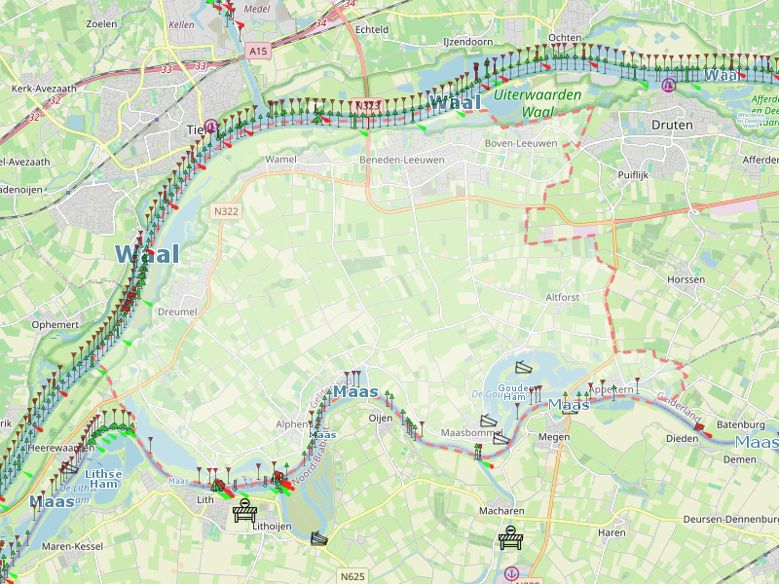Screen dimensions: 779x584
Task: Click the A15 motorway shield
Action: (x=258, y=51)
